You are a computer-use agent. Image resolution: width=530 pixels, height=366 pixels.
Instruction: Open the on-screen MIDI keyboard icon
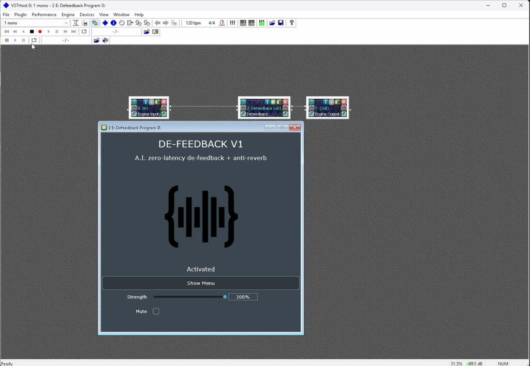tap(242, 23)
